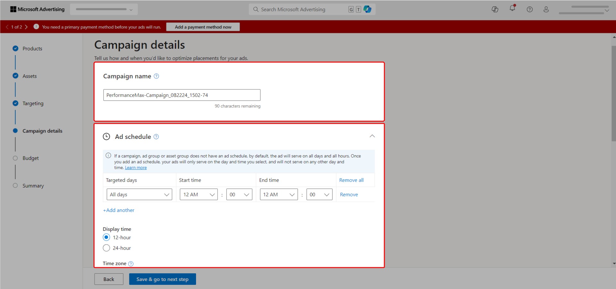Image resolution: width=616 pixels, height=289 pixels.
Task: View the Time zone help tooltip
Action: click(x=130, y=263)
